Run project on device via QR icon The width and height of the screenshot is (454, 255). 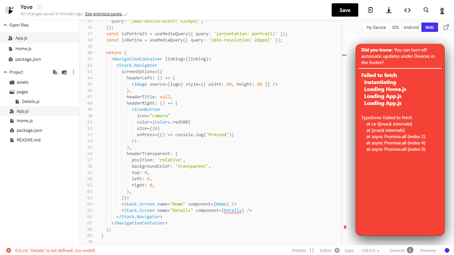click(370, 10)
